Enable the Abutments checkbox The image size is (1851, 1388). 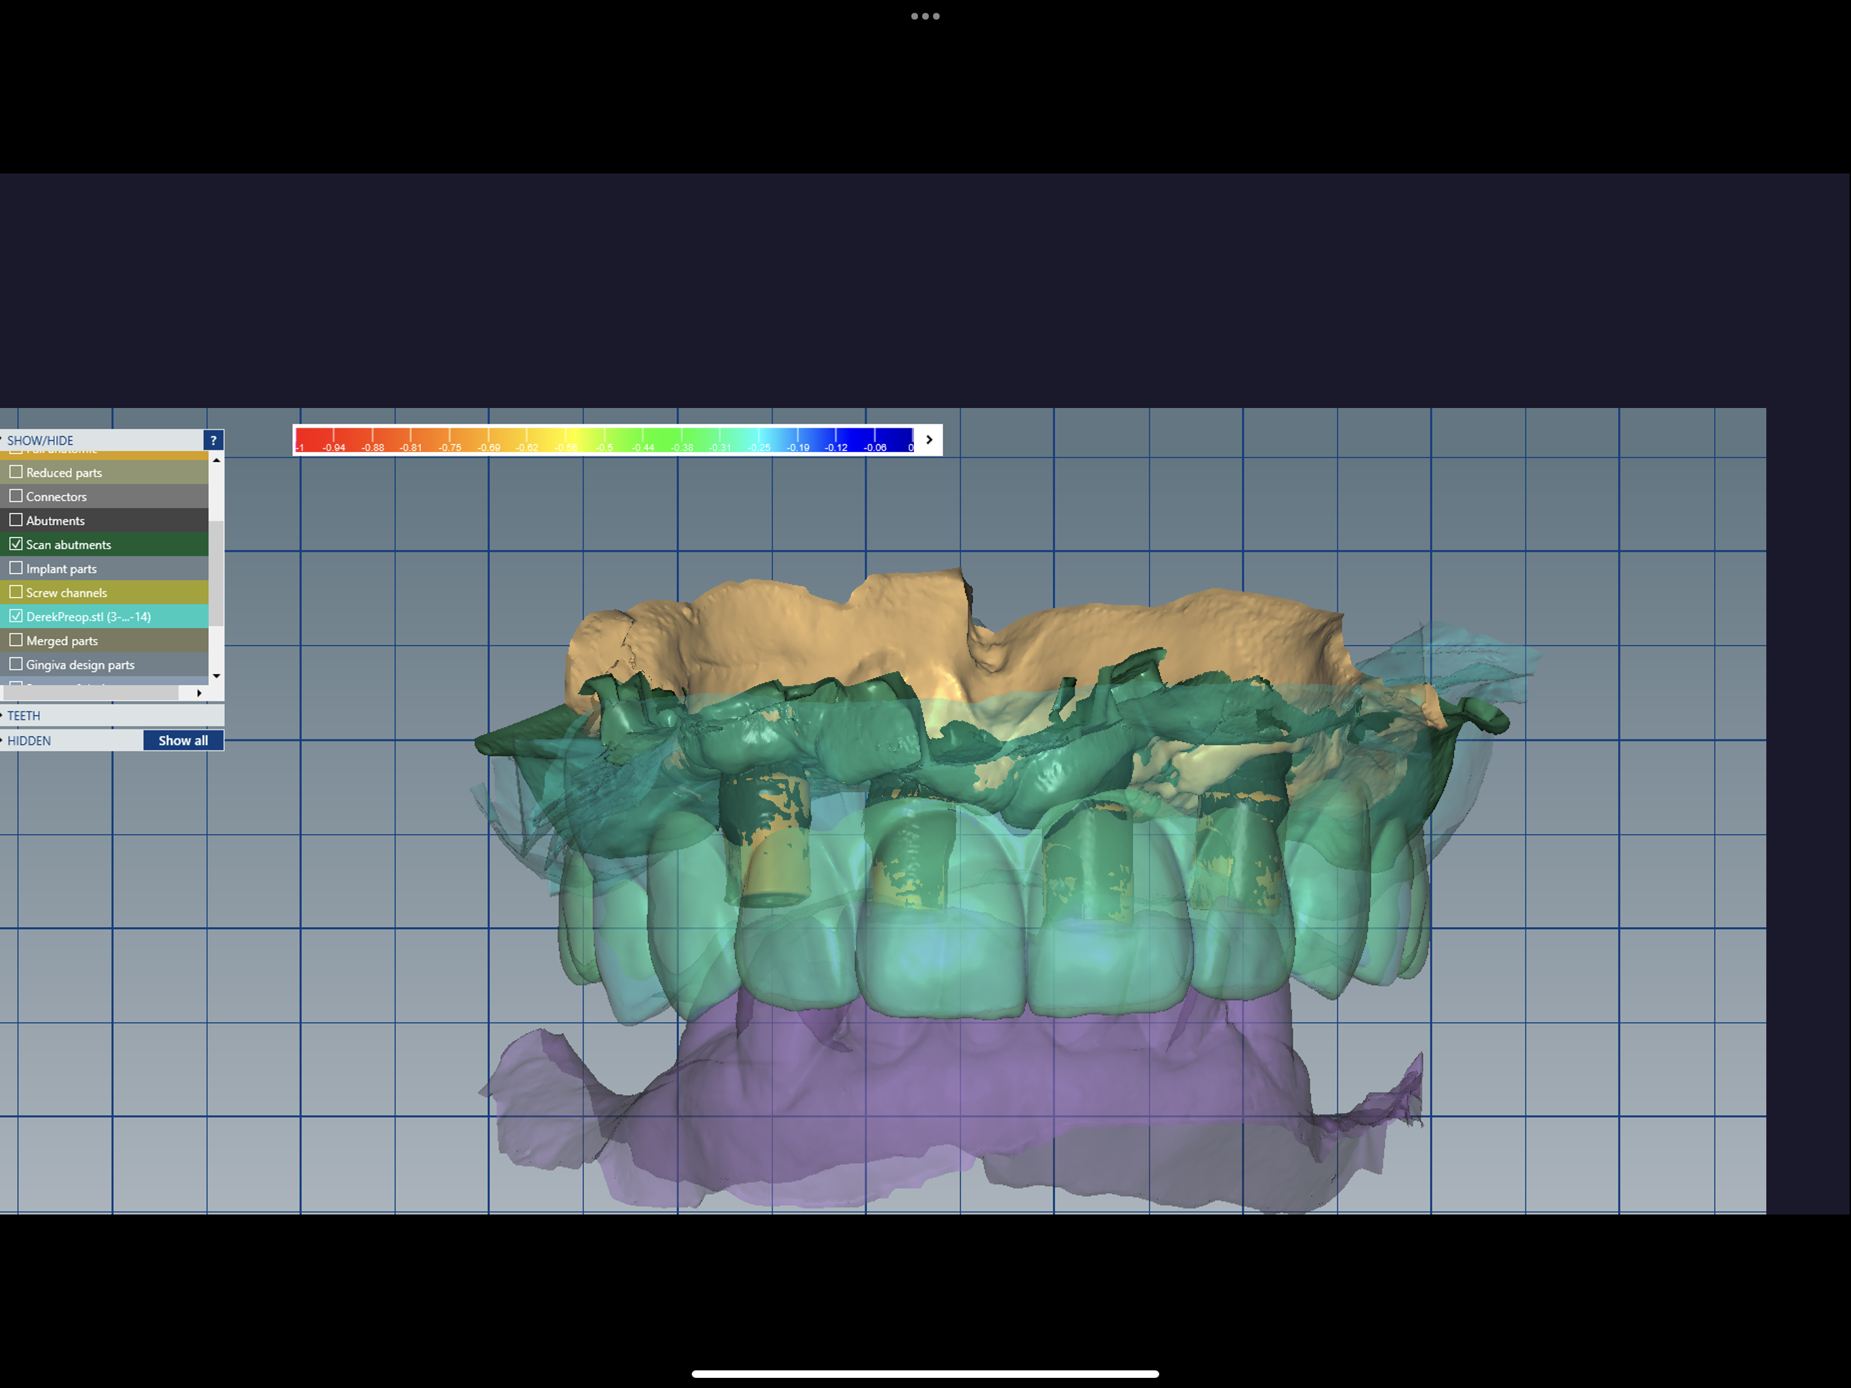point(17,520)
